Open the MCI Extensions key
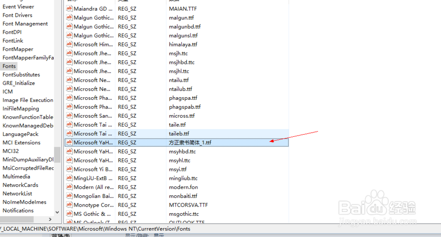 tap(22, 142)
